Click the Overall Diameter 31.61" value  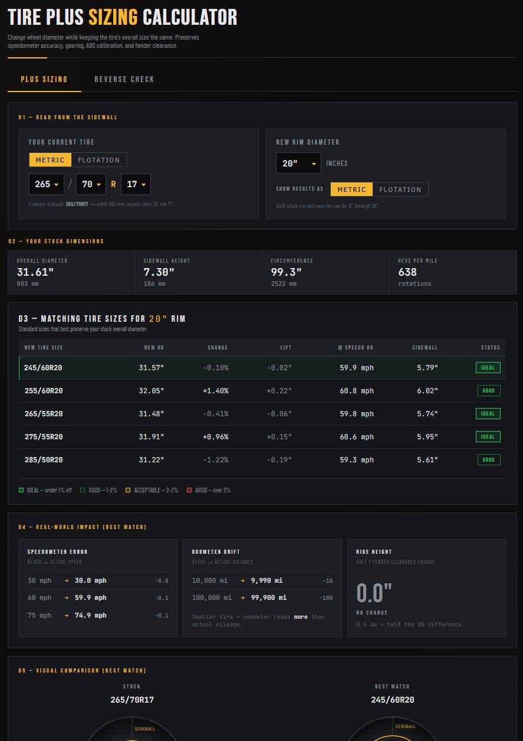[x=35, y=272]
